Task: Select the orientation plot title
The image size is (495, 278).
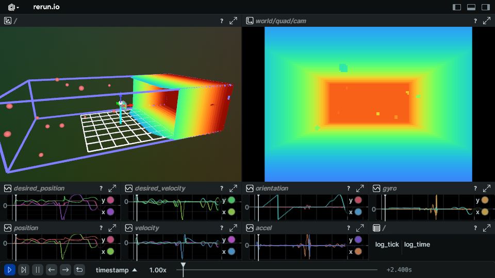Action: click(272, 188)
